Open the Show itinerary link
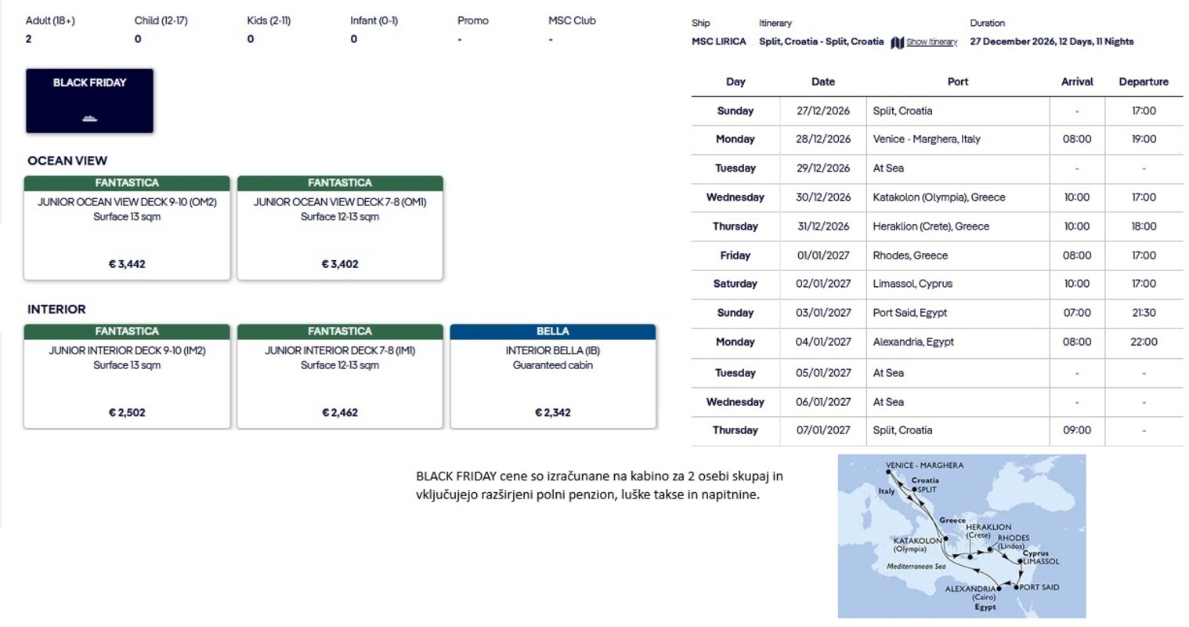Image resolution: width=1189 pixels, height=627 pixels. pyautogui.click(x=931, y=42)
